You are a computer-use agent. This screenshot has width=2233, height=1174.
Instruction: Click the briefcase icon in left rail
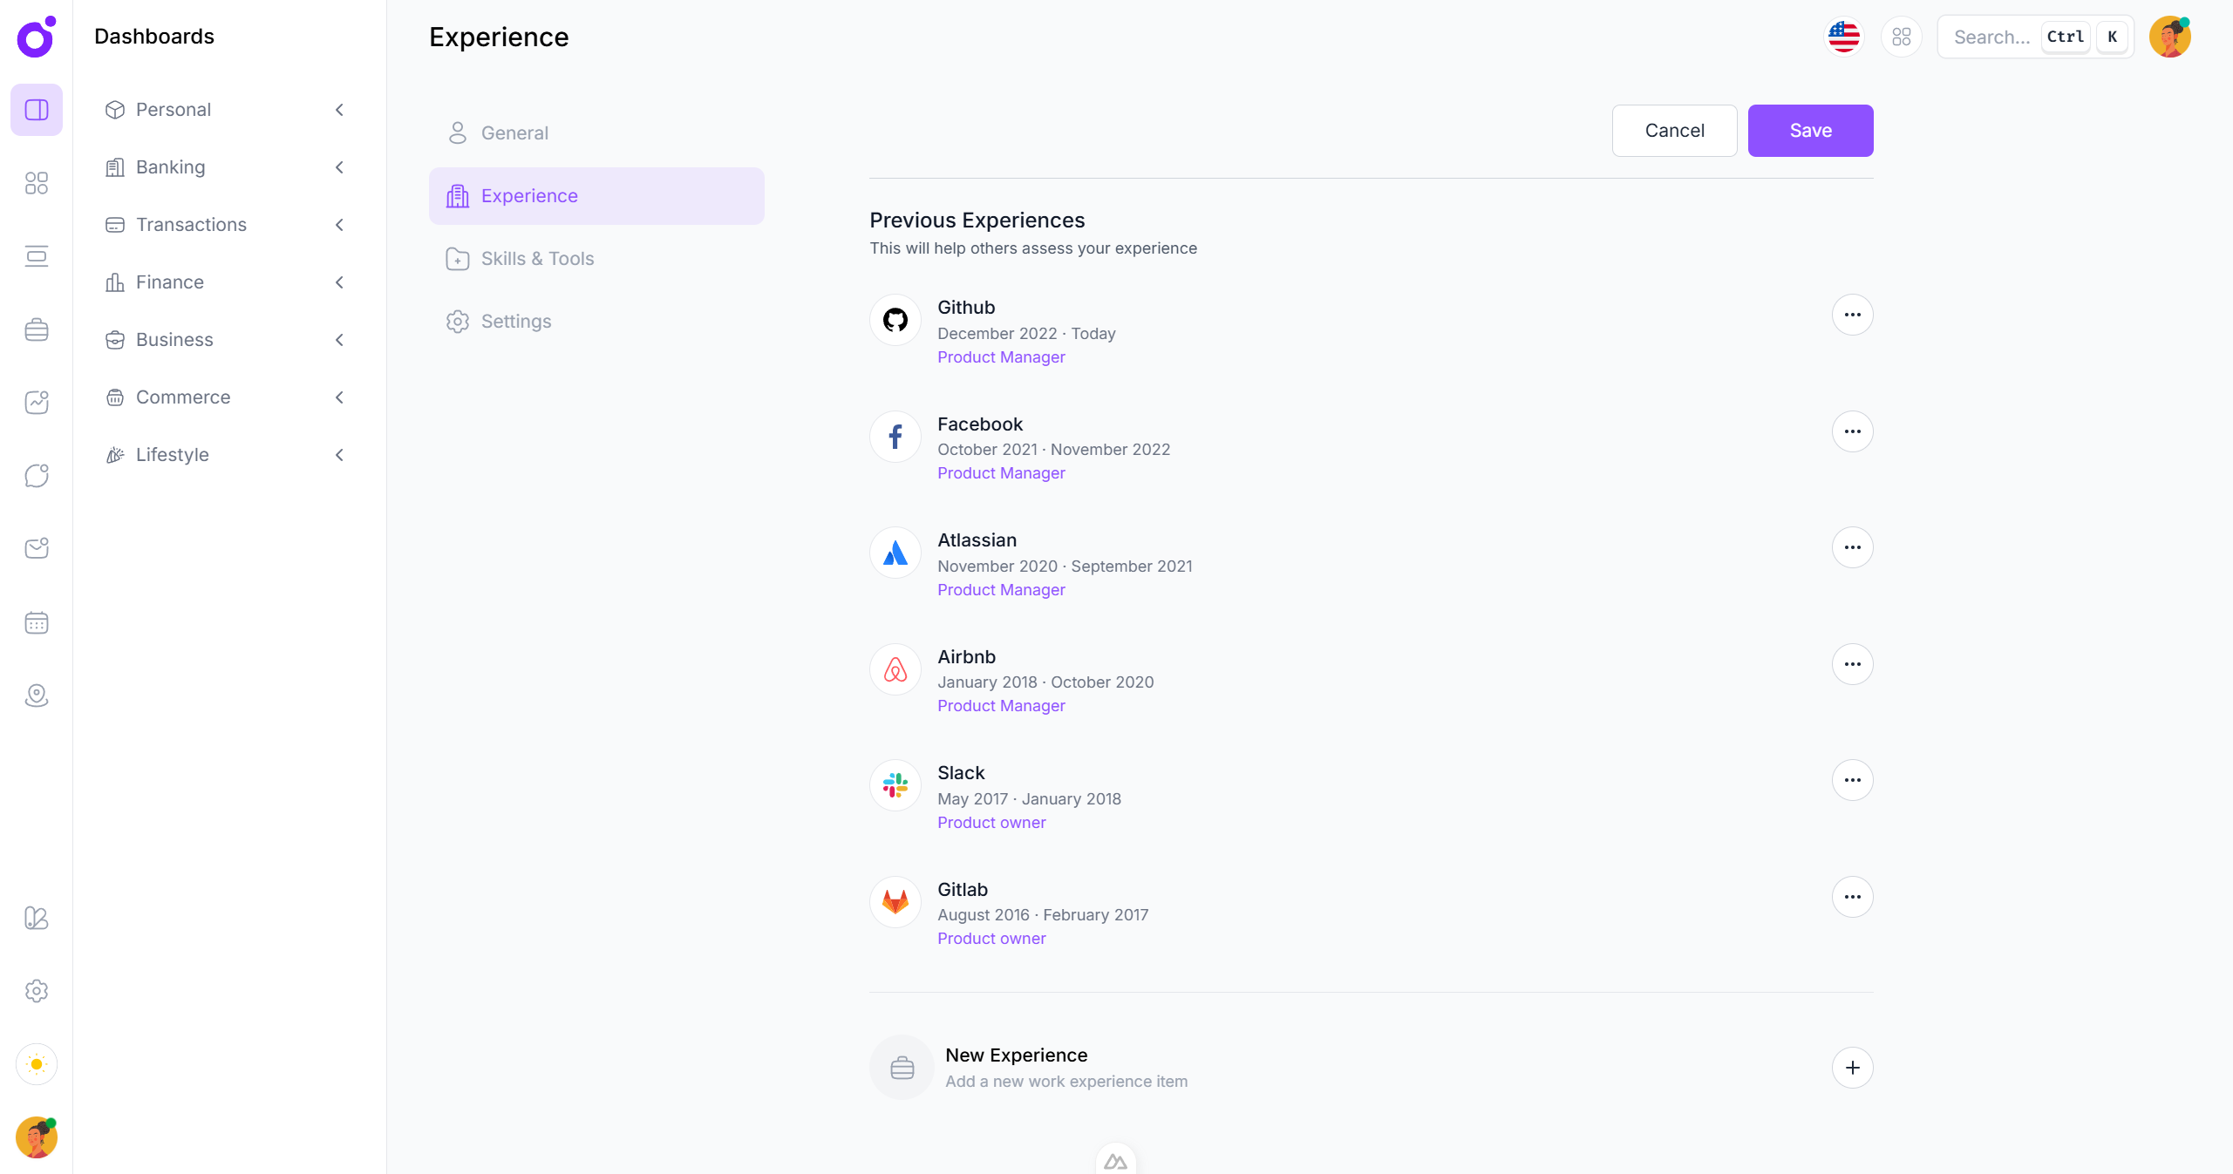click(37, 329)
